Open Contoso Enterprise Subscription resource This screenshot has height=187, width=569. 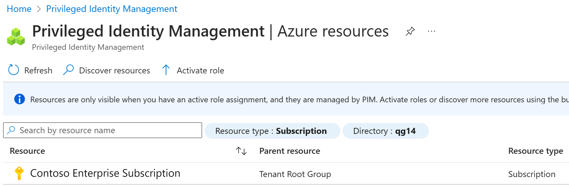click(x=105, y=173)
